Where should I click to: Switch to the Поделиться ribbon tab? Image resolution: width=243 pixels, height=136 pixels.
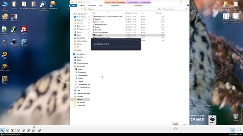point(92,5)
